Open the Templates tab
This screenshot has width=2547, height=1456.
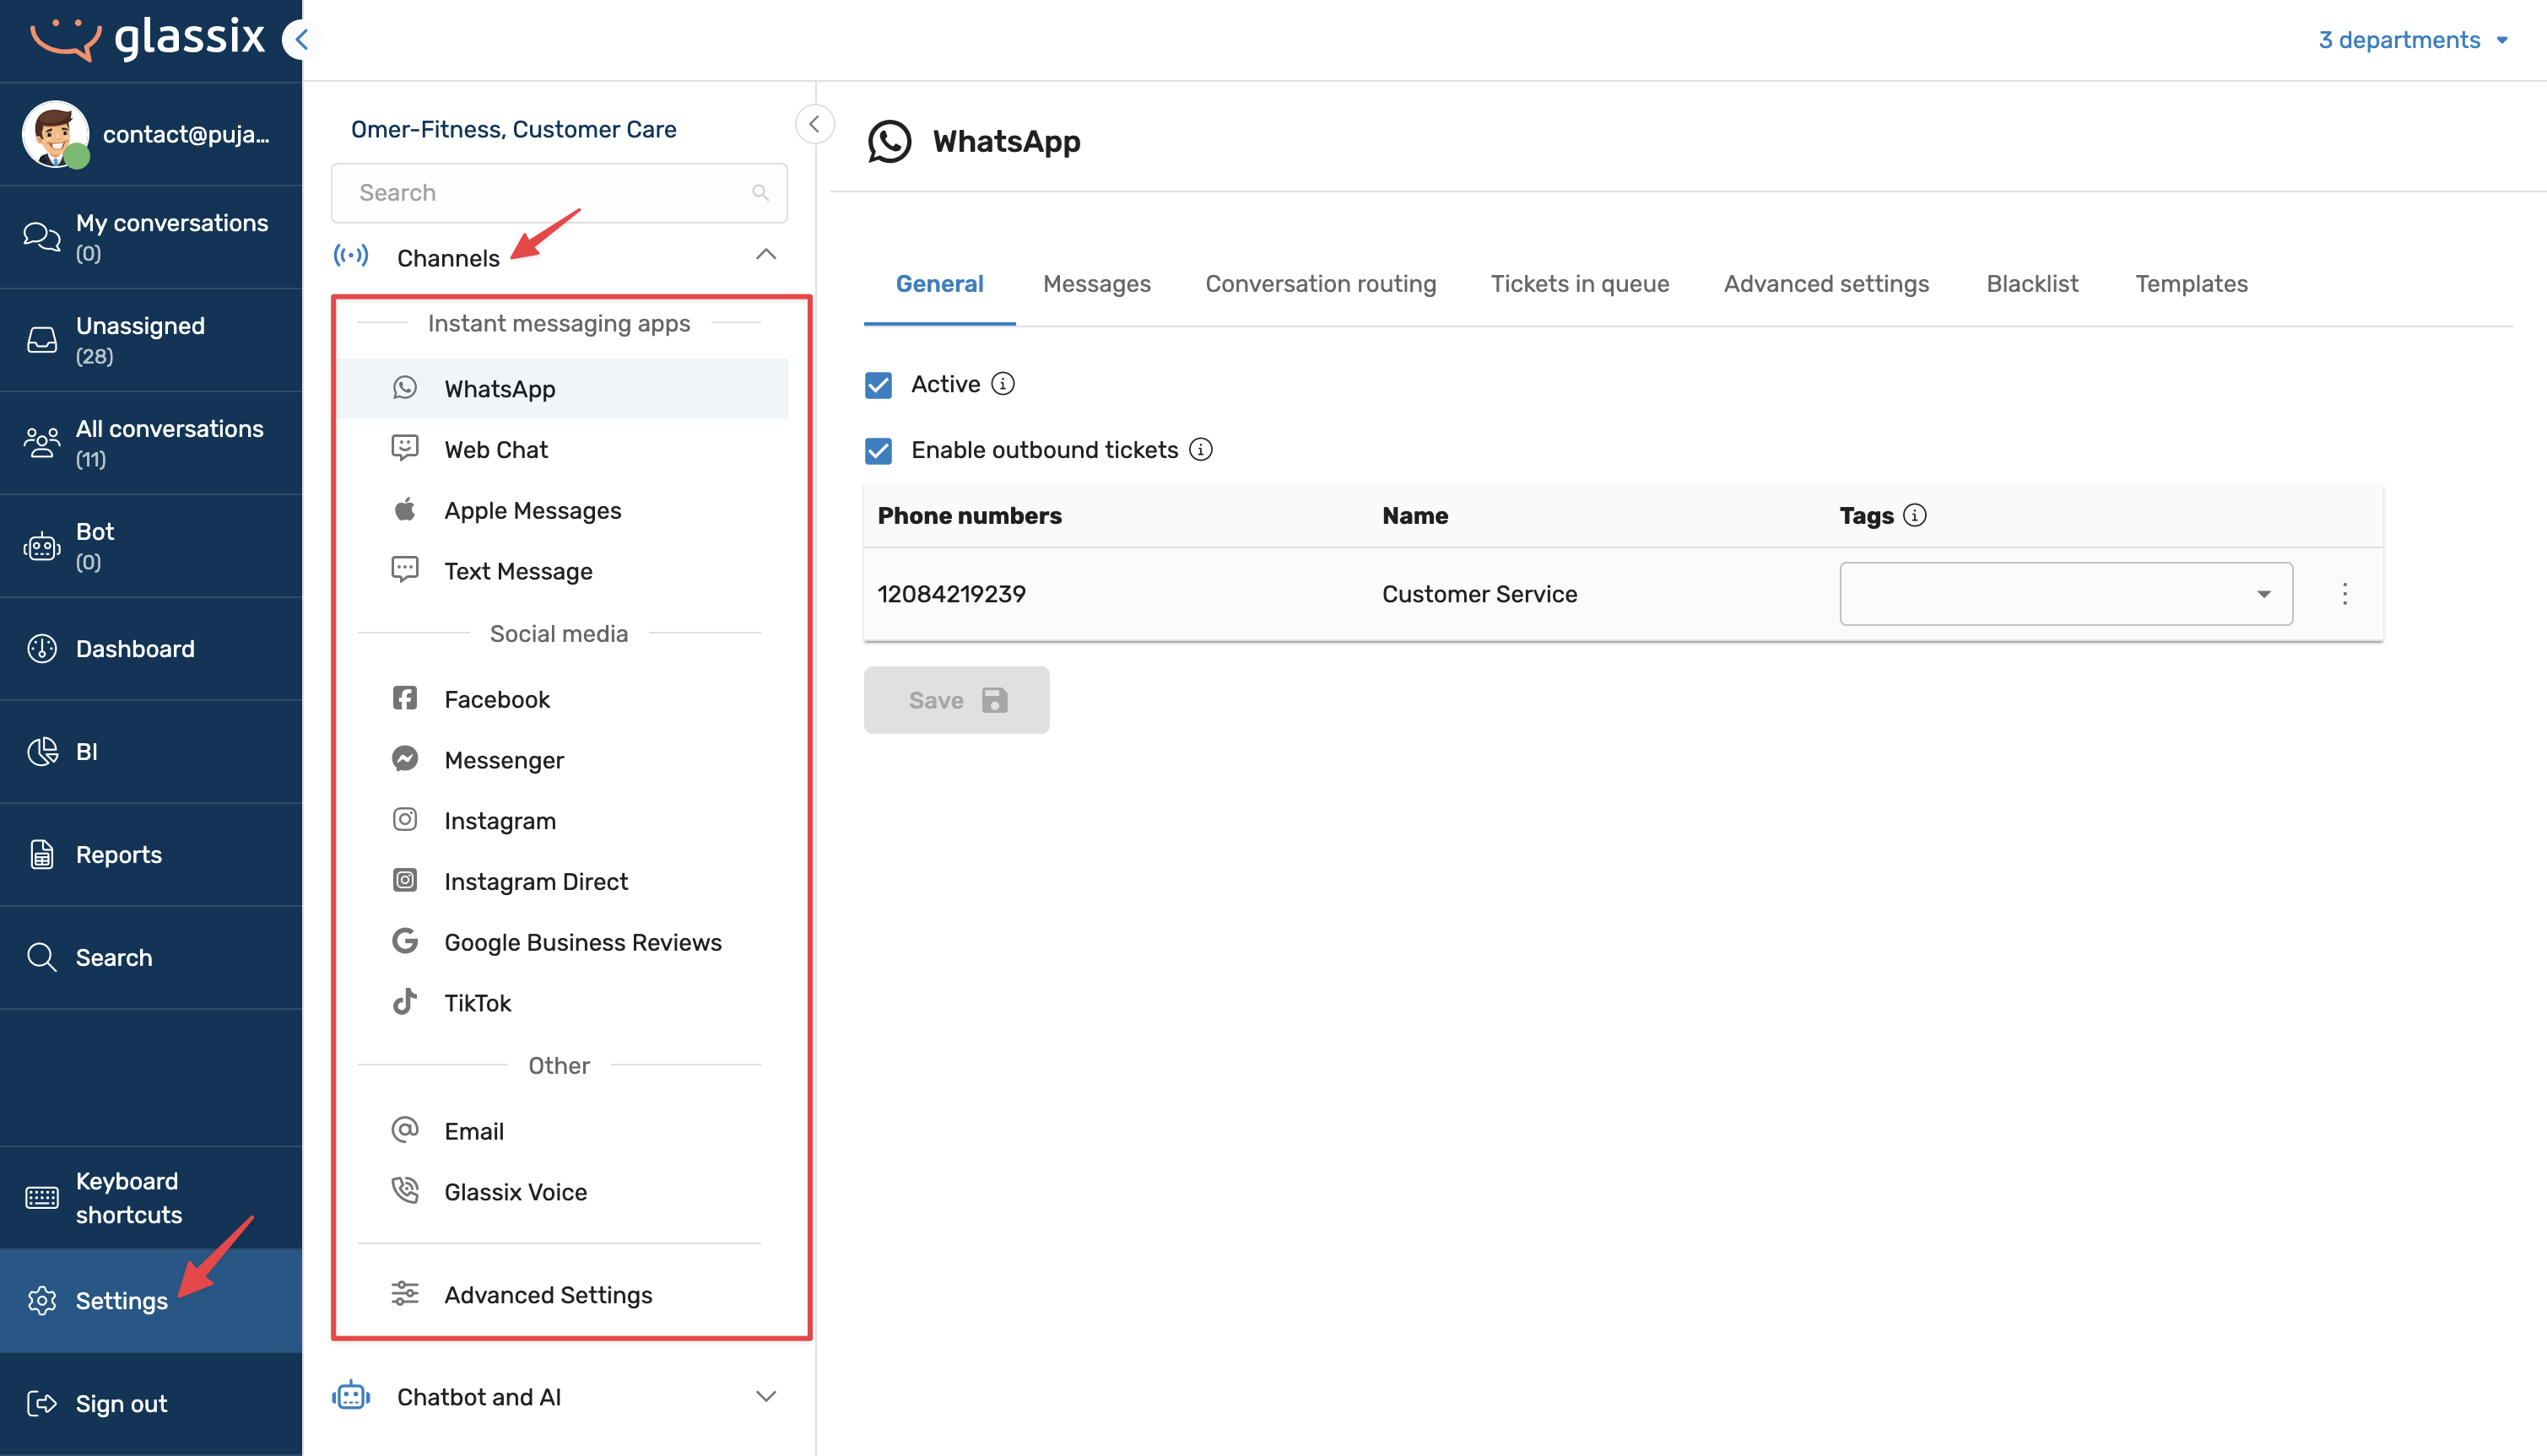(x=2191, y=284)
